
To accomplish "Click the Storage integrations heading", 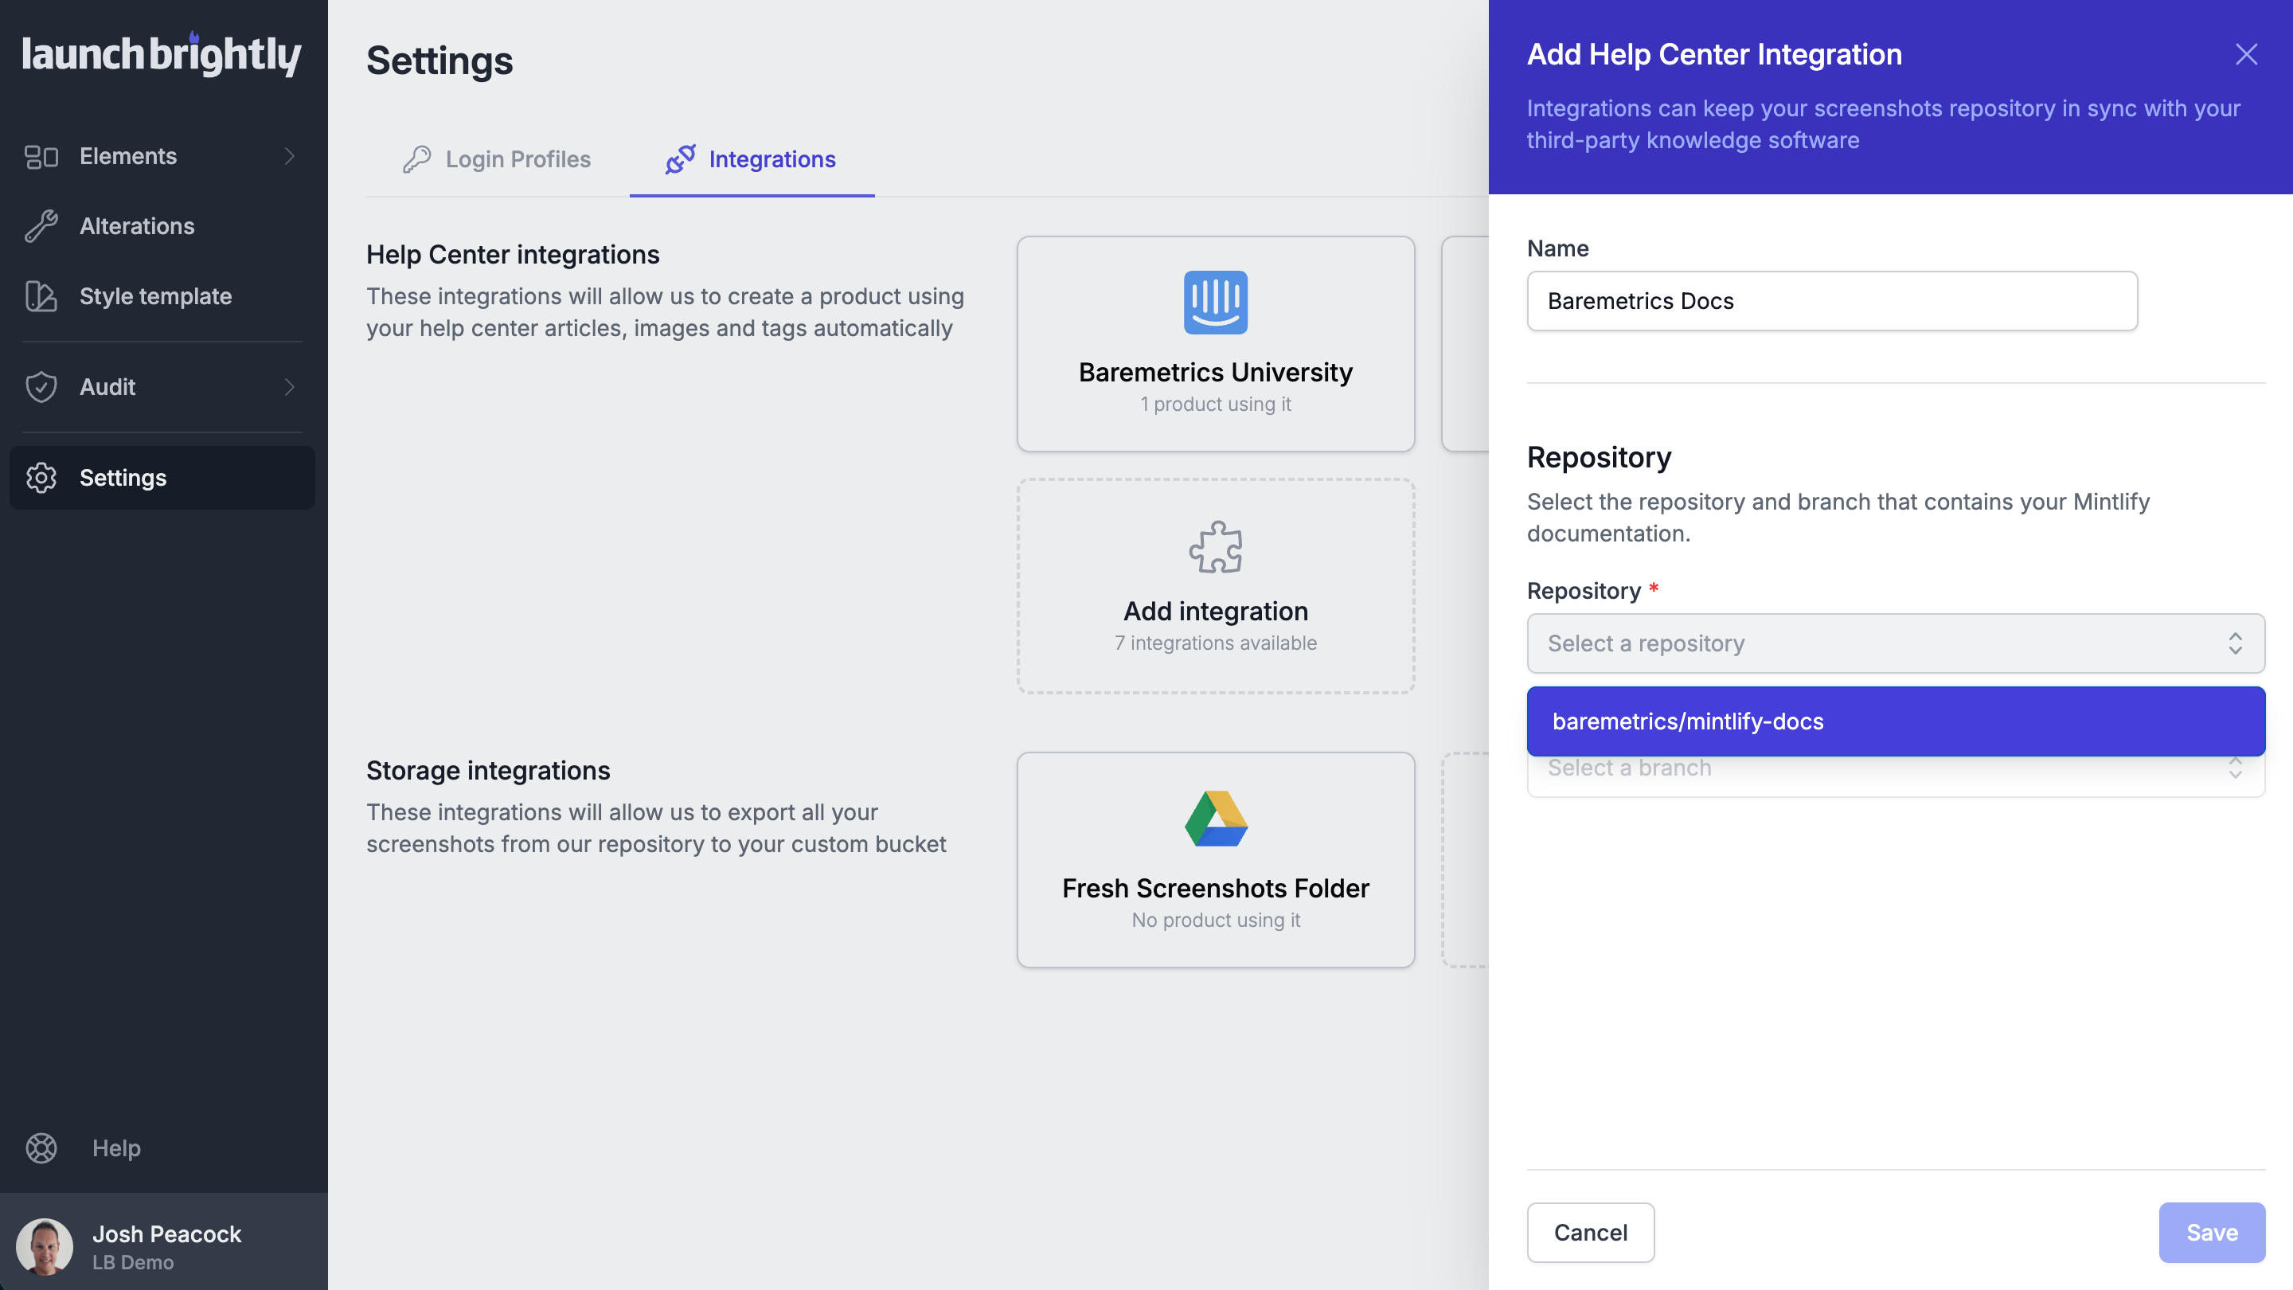I will coord(488,770).
